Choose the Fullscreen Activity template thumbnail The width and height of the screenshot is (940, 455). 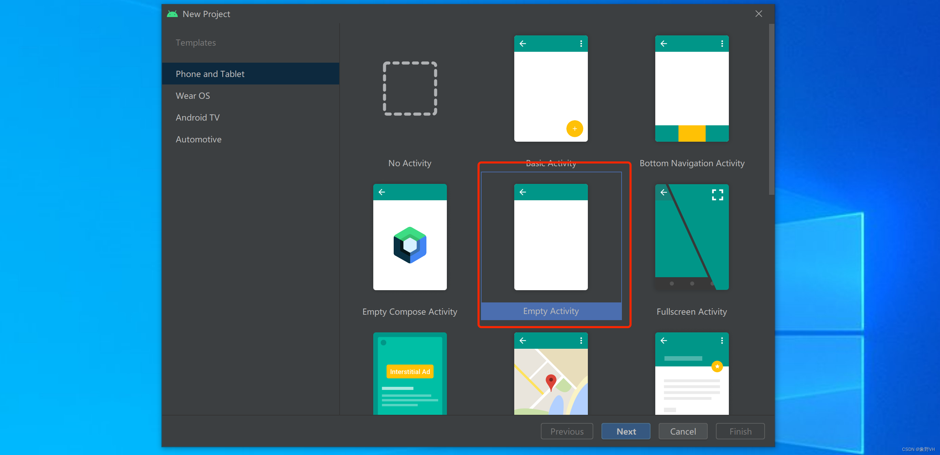691,237
